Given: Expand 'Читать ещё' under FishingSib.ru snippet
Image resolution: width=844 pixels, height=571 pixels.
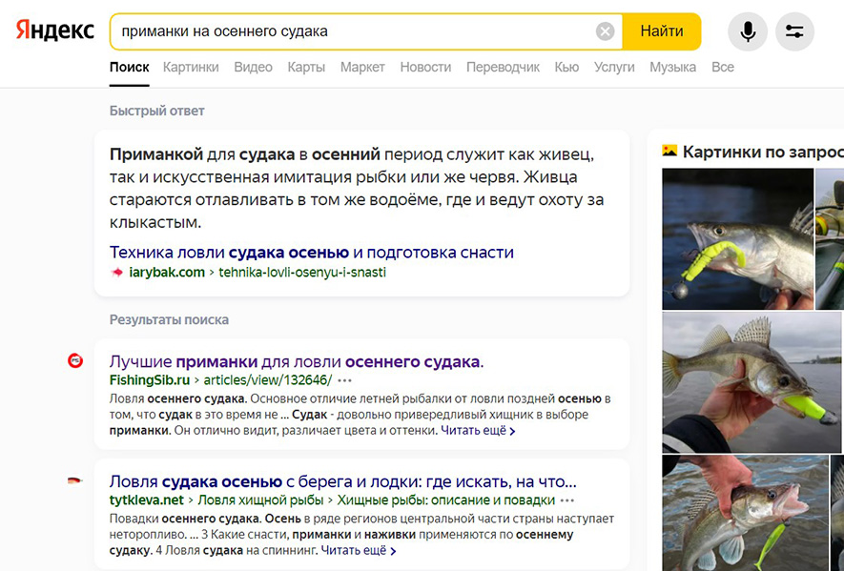Looking at the screenshot, I should pos(478,431).
